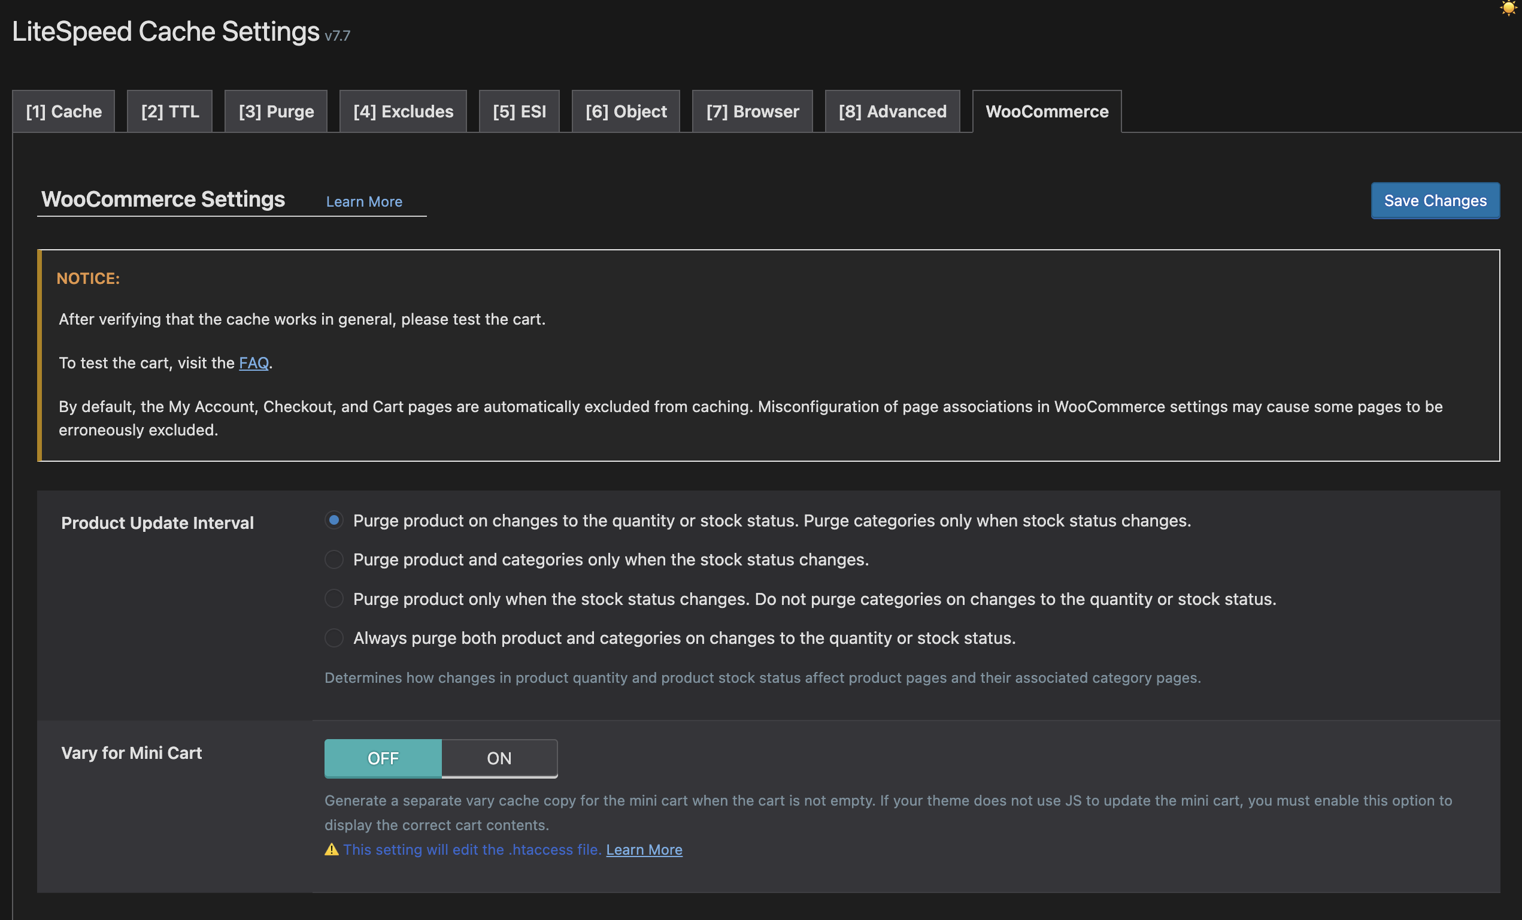This screenshot has height=920, width=1522.
Task: Select purge product only, not categories, option
Action: point(334,599)
